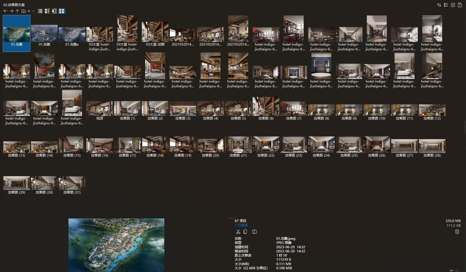Copy the selected file using copy icon
Screen dimensions: 466x272
pos(245,232)
